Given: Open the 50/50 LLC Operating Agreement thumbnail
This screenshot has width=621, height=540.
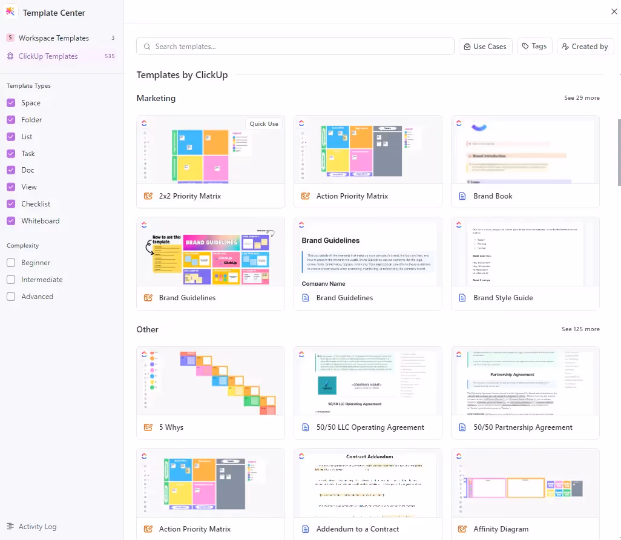Looking at the screenshot, I should click(368, 381).
